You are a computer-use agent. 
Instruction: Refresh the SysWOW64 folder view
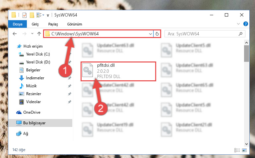tap(157, 34)
